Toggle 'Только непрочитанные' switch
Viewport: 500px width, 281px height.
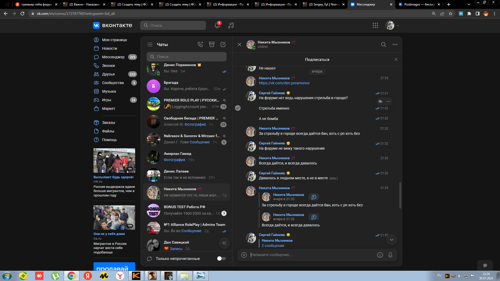tap(221, 258)
